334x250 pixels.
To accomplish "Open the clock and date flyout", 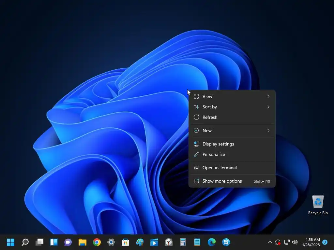I will 311,242.
